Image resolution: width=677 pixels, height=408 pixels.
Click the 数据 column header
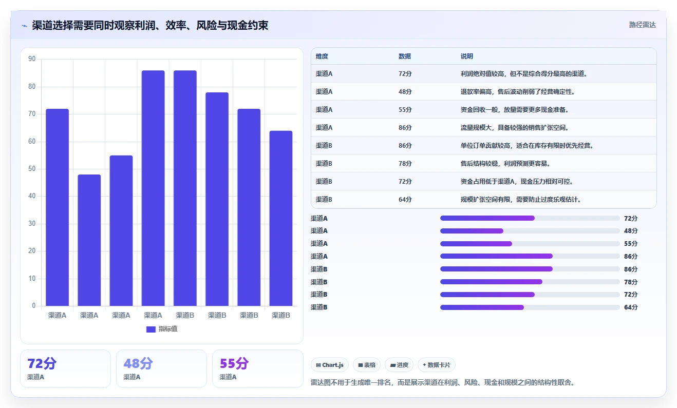[405, 56]
